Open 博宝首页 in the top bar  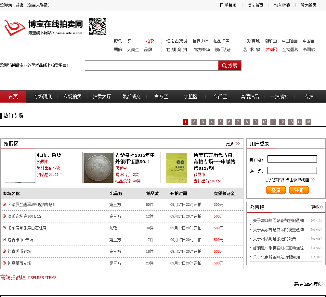pyautogui.click(x=255, y=5)
